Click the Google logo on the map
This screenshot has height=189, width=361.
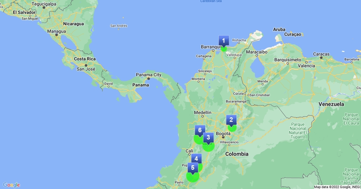tap(11, 185)
